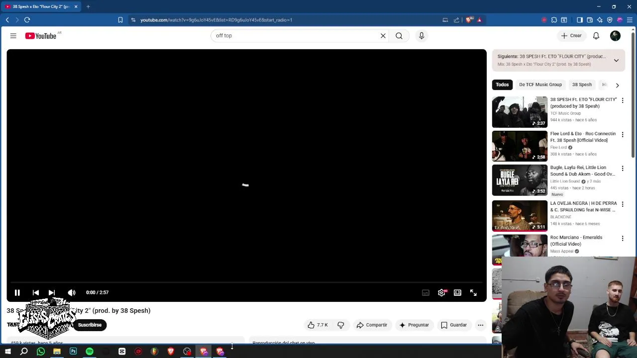Save video with Guardar
The width and height of the screenshot is (637, 358).
click(x=454, y=325)
